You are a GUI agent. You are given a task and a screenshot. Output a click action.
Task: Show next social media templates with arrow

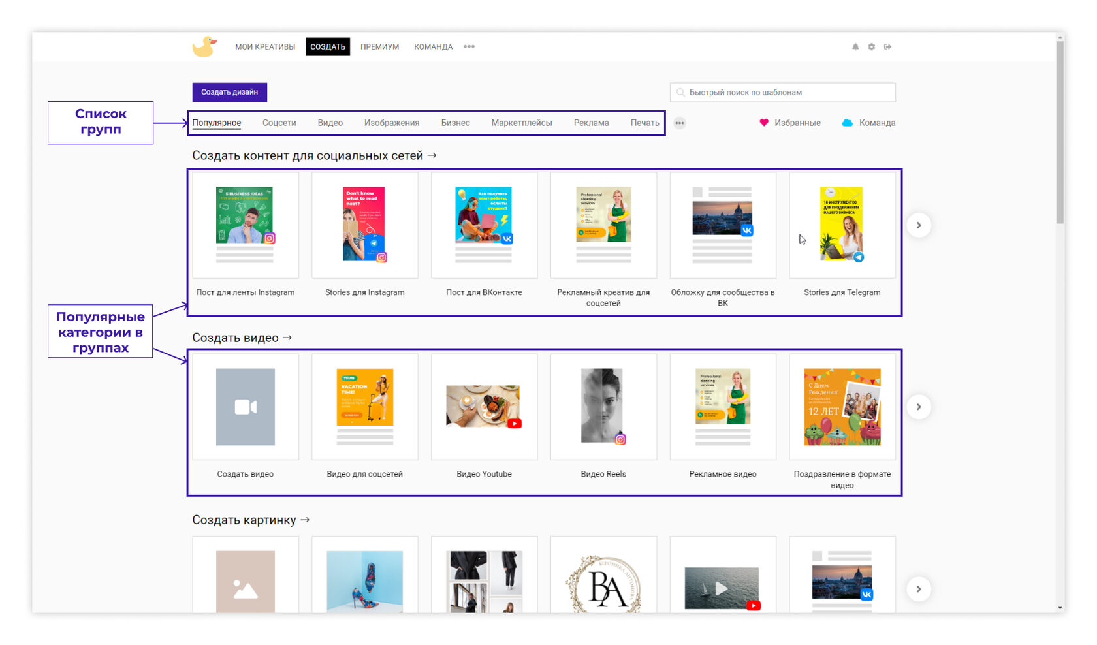coord(919,225)
